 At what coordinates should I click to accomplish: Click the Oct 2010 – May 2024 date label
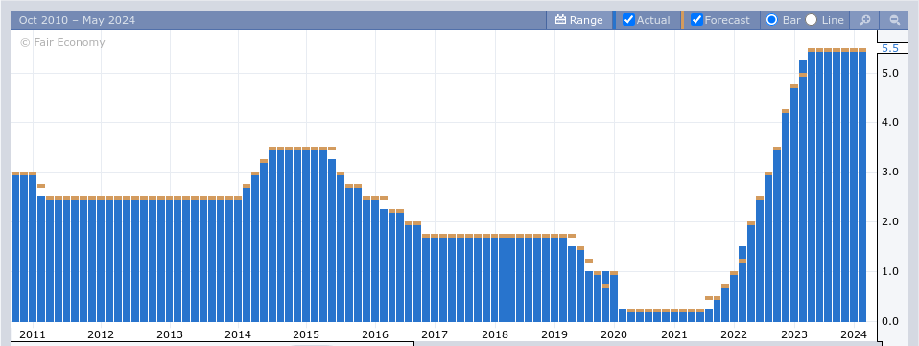tap(77, 20)
